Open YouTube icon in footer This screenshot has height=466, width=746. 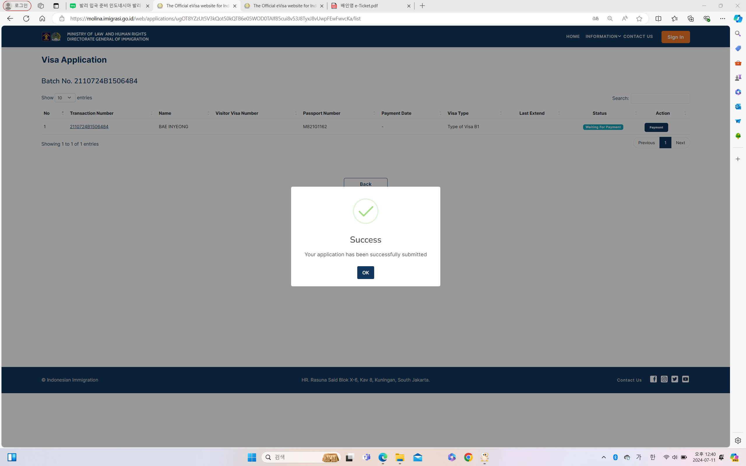tap(685, 379)
